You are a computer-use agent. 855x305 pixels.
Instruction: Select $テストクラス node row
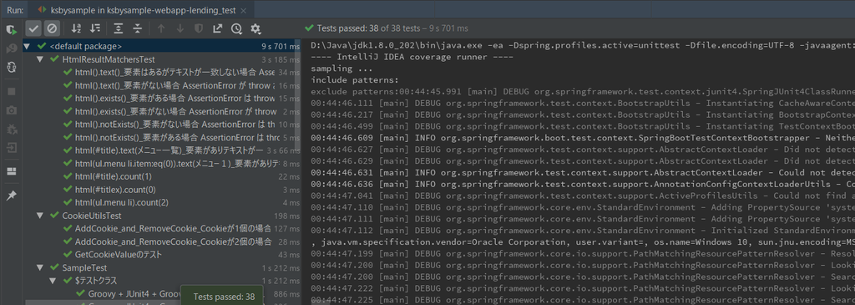162,281
